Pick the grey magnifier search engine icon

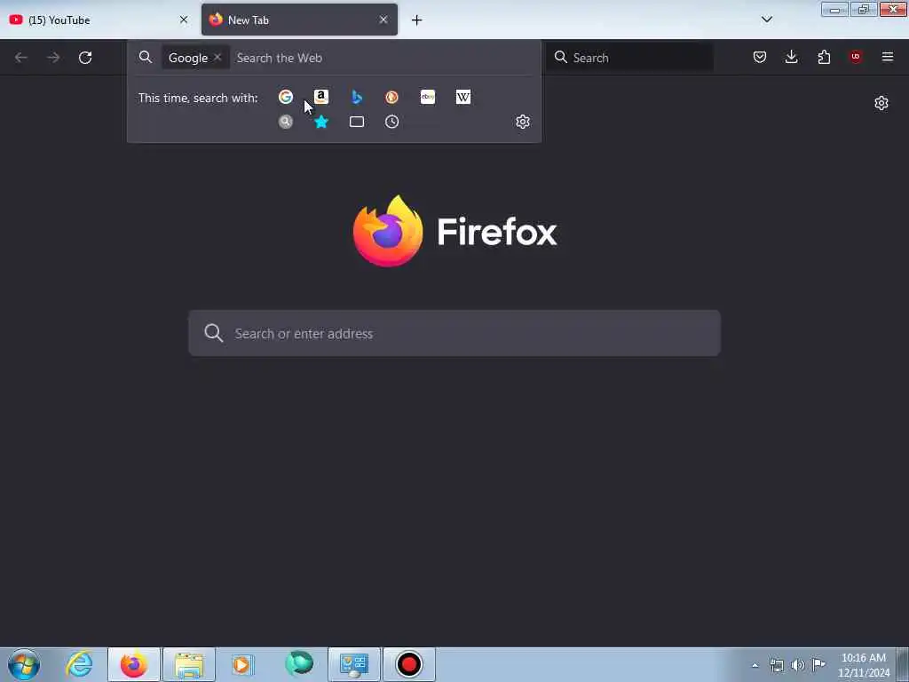pyautogui.click(x=285, y=122)
